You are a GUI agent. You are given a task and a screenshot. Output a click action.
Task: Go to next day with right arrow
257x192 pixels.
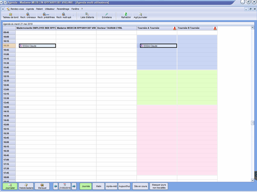74,186
